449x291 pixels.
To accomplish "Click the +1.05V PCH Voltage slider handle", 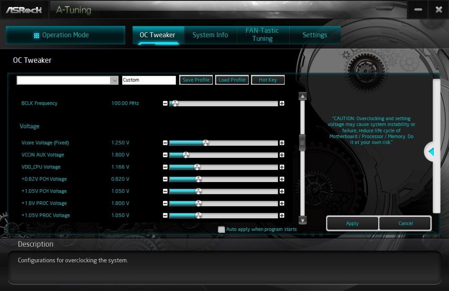I will tap(198, 191).
